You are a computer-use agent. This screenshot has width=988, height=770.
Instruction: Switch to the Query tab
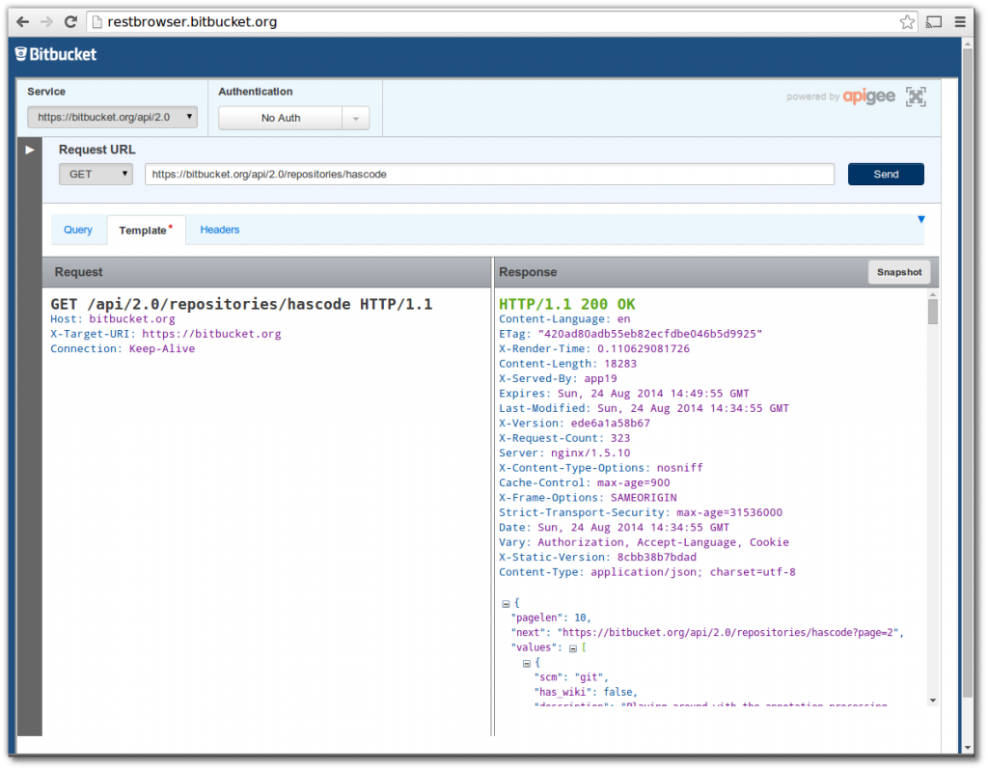tap(78, 230)
